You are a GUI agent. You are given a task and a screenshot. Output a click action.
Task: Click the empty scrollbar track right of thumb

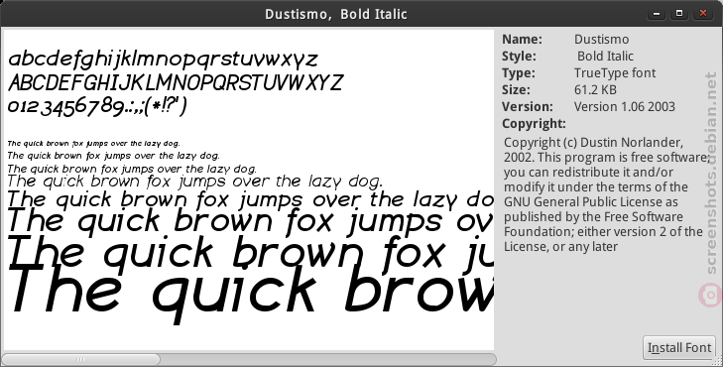328,359
